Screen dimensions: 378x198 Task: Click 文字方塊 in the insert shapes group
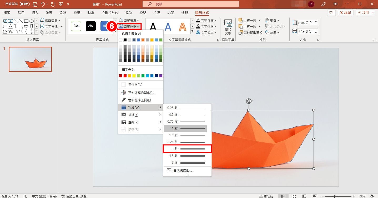click(x=51, y=26)
